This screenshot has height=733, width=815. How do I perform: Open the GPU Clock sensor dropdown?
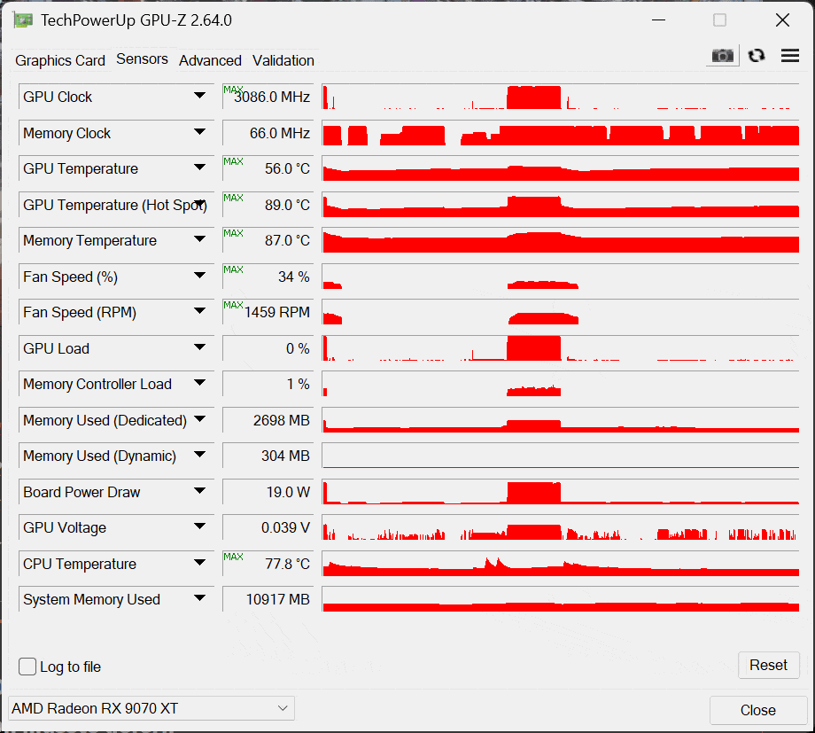pos(199,96)
